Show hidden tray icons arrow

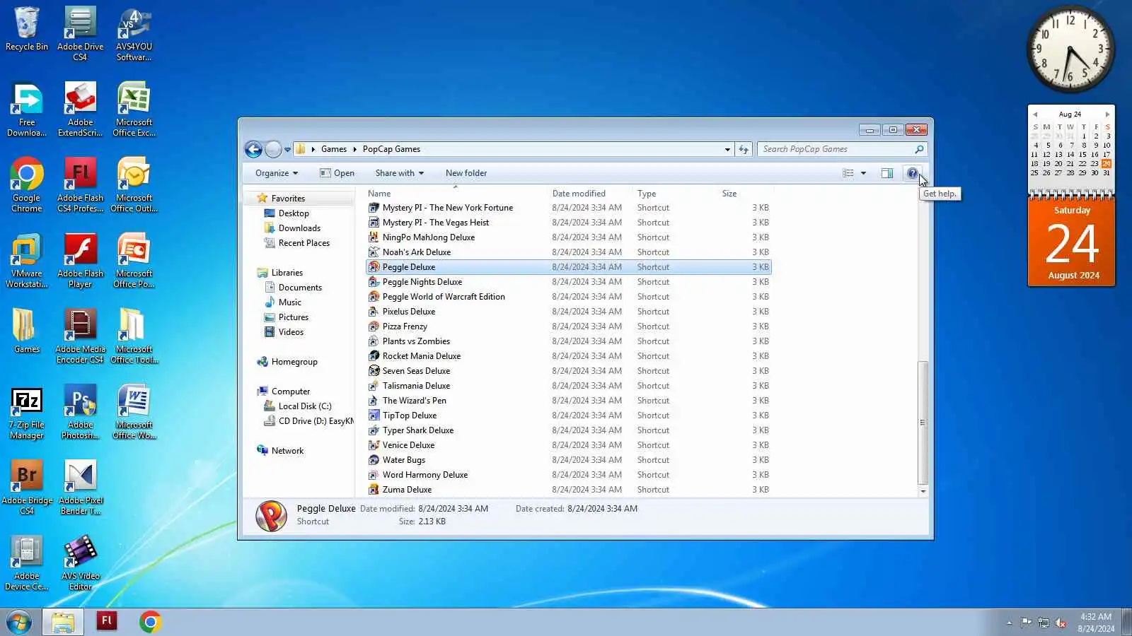(x=1009, y=623)
